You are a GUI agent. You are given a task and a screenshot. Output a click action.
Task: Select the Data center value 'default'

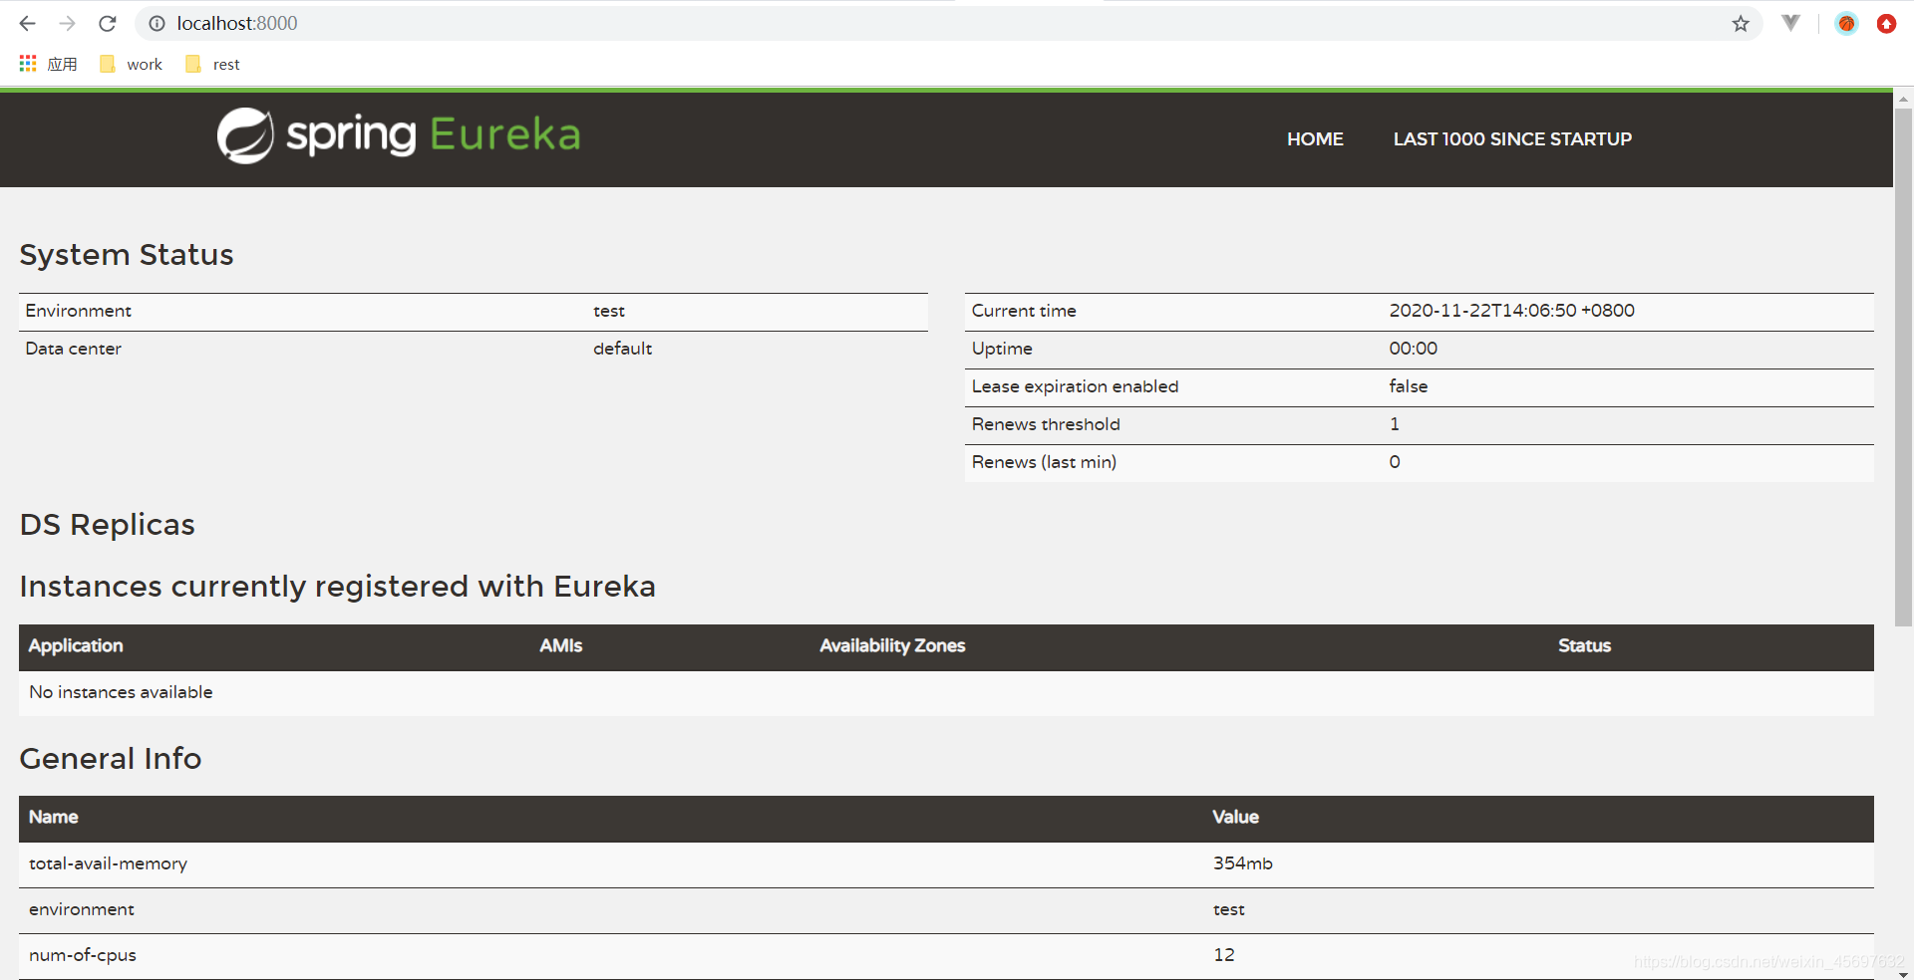coord(622,349)
